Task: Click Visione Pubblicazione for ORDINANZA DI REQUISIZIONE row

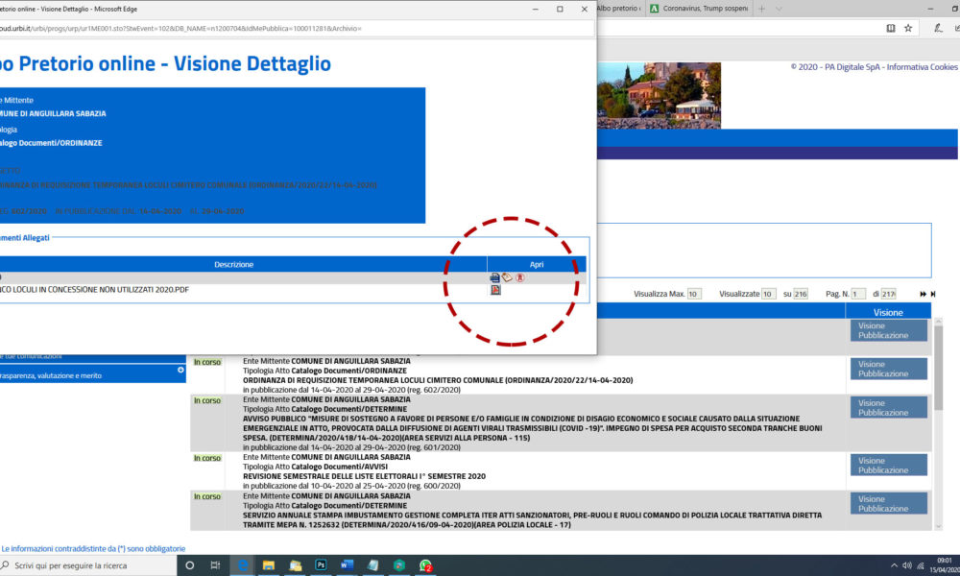Action: (x=888, y=369)
